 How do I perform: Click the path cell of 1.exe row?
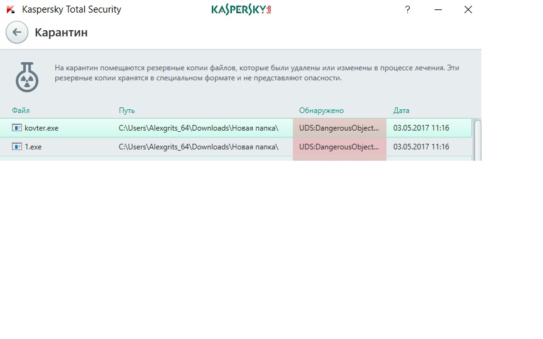click(x=199, y=147)
